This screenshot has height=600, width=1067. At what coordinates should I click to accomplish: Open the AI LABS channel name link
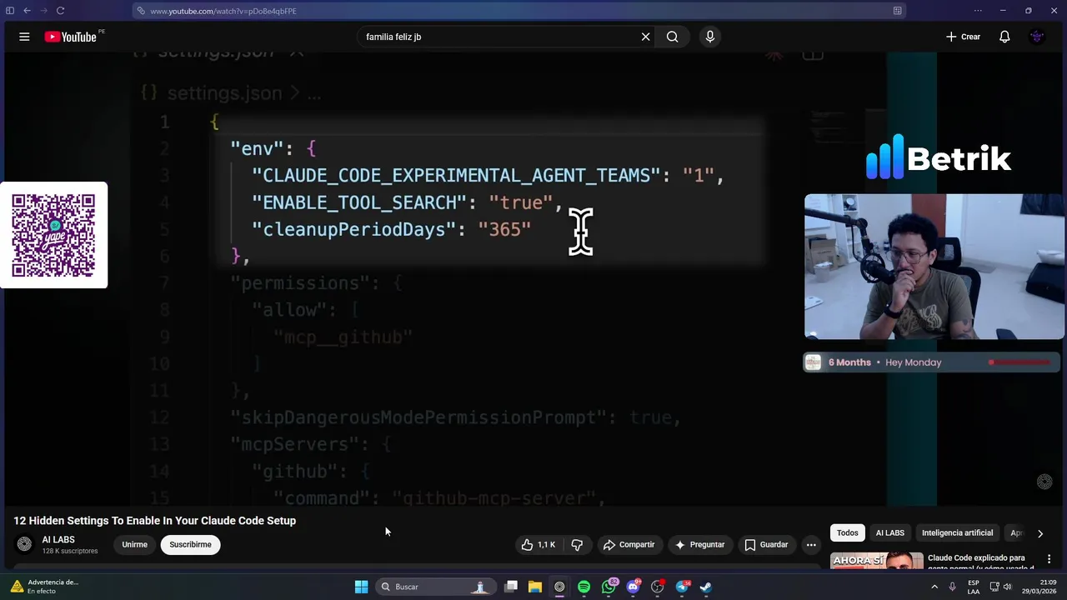[58, 540]
